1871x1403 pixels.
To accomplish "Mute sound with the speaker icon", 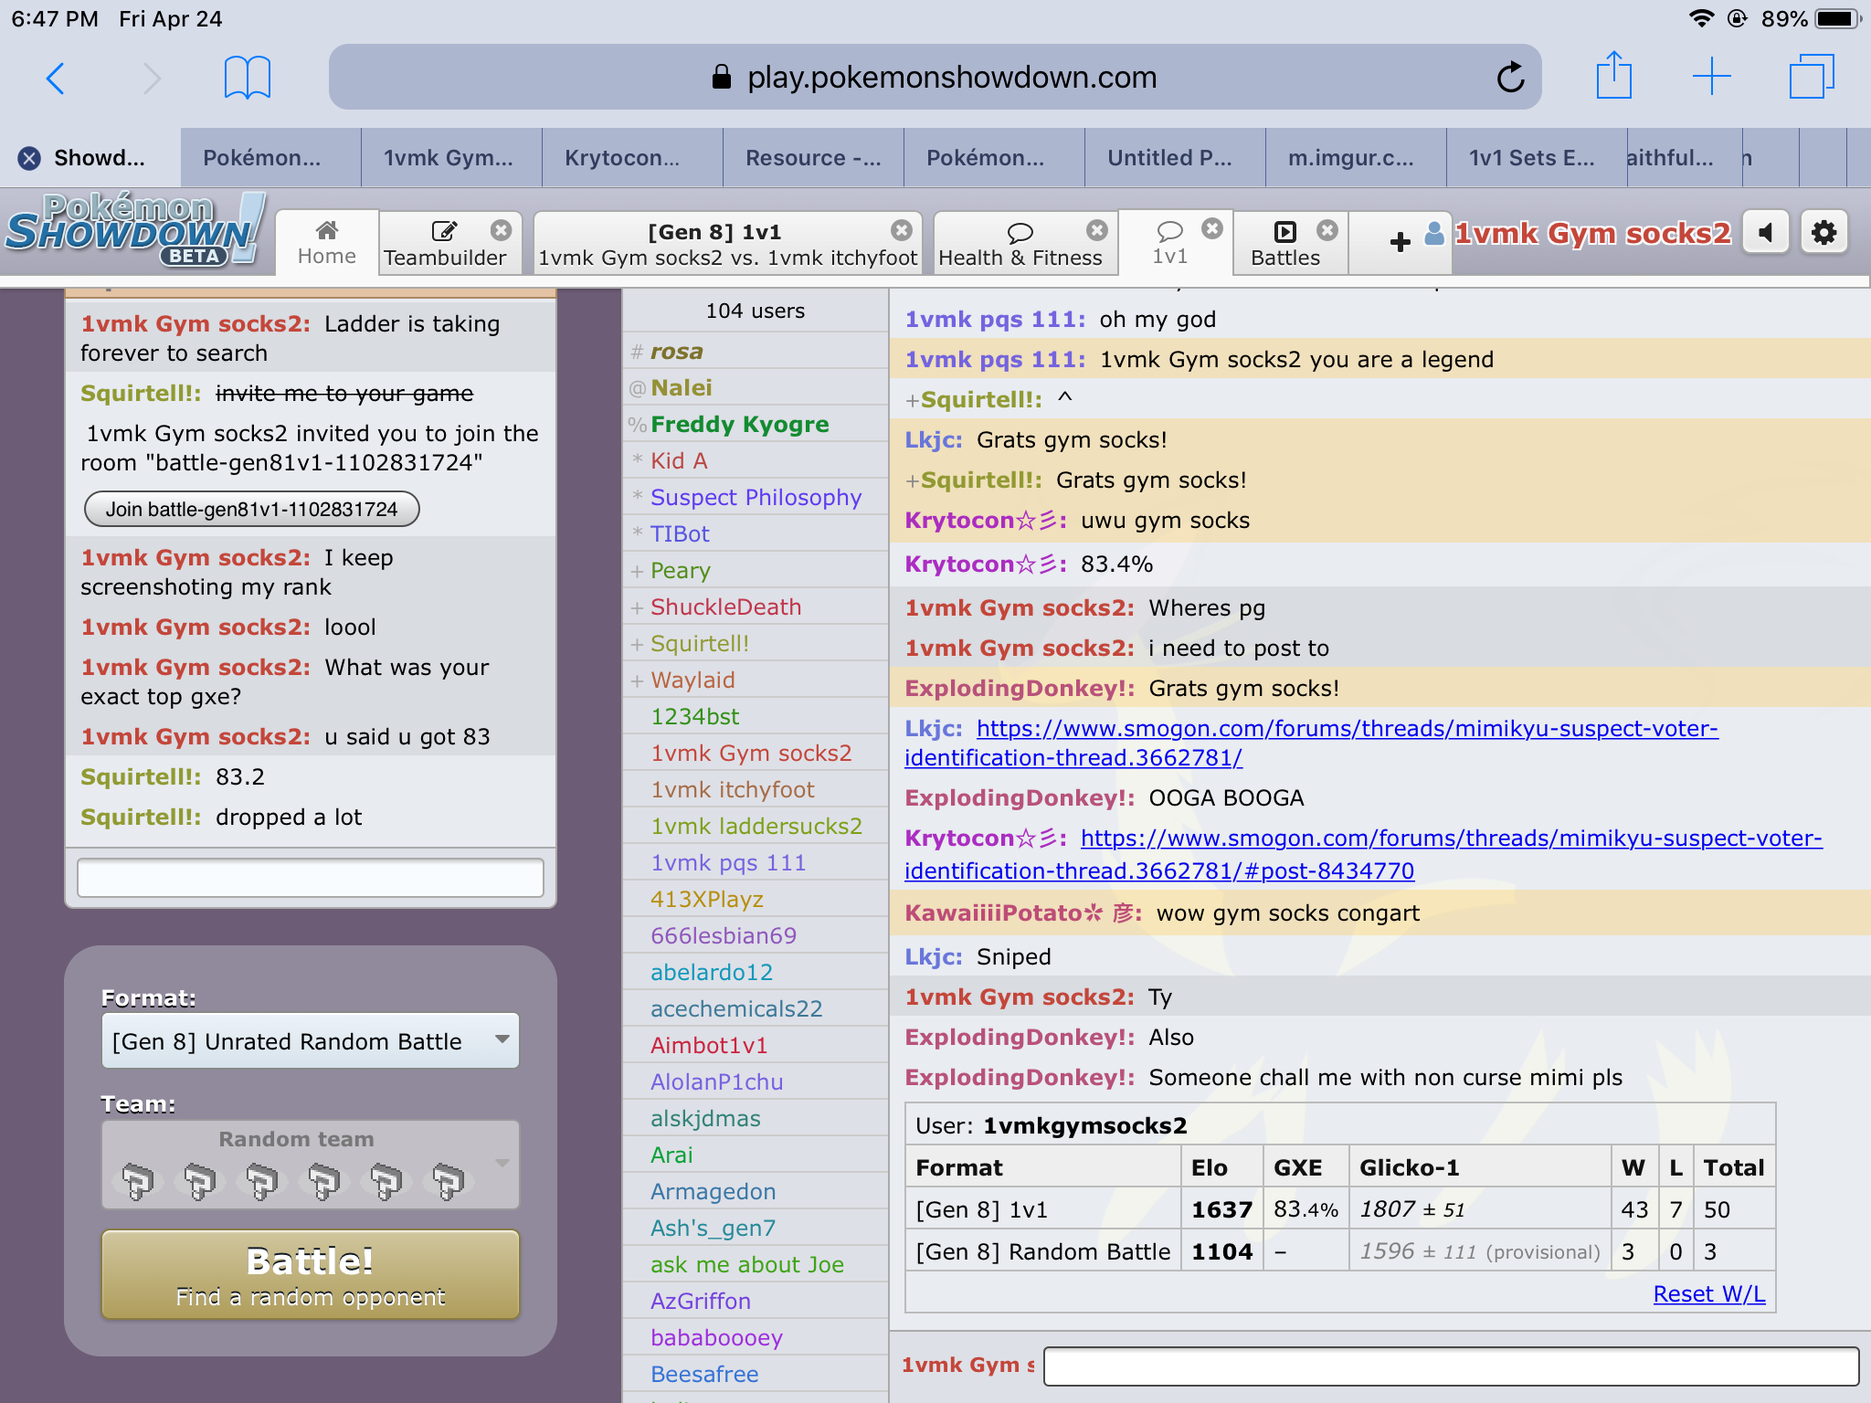I will tap(1765, 234).
